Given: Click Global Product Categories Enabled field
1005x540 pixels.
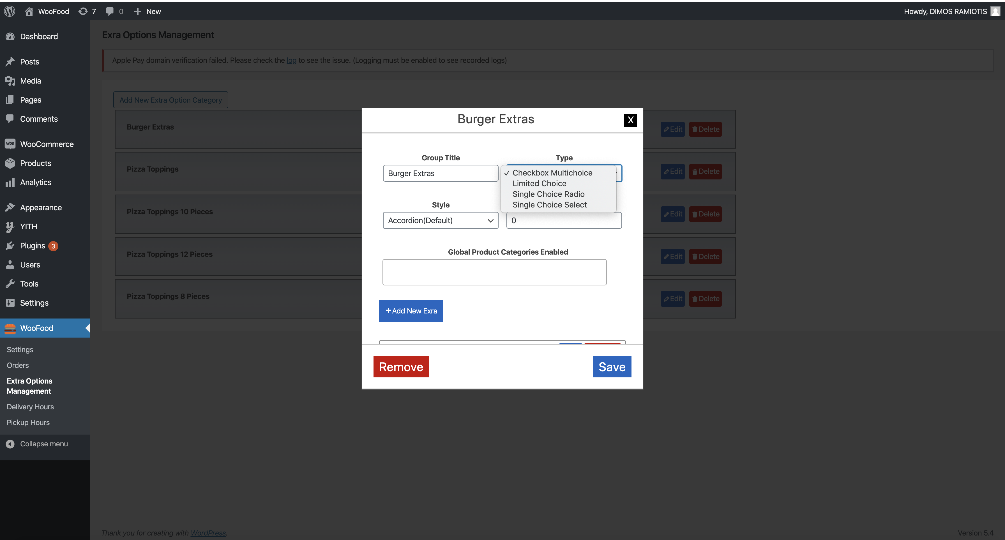Looking at the screenshot, I should pyautogui.click(x=494, y=272).
